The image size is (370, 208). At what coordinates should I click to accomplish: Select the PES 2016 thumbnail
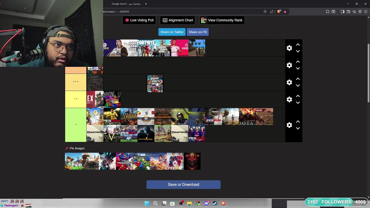(x=112, y=116)
